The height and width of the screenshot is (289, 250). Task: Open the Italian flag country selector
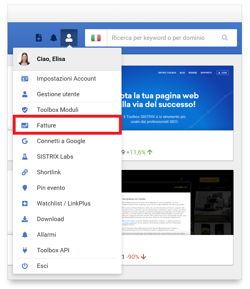pos(96,38)
